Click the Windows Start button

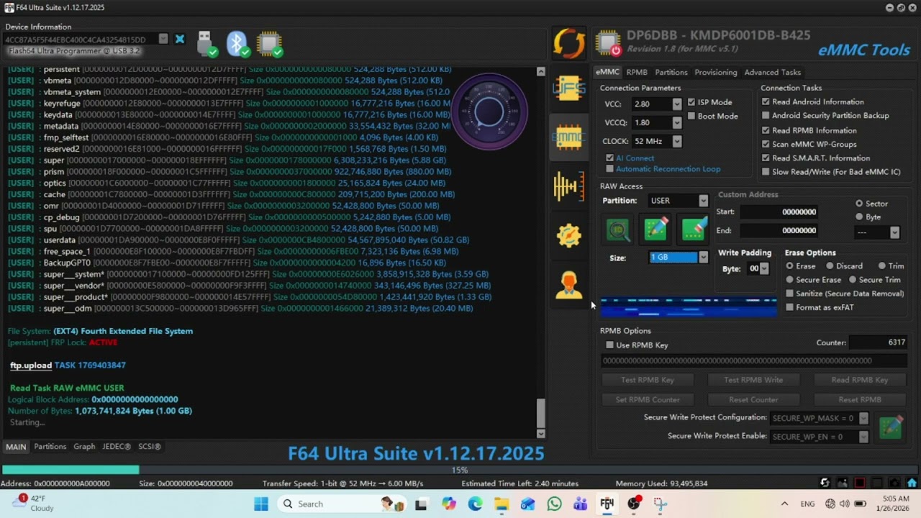(260, 504)
